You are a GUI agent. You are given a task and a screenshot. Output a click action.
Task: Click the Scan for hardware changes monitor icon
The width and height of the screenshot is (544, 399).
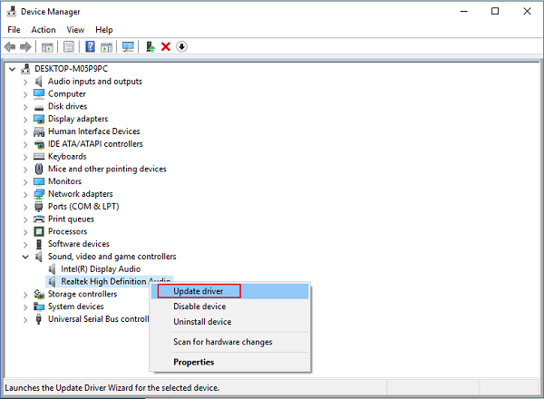[x=128, y=46]
